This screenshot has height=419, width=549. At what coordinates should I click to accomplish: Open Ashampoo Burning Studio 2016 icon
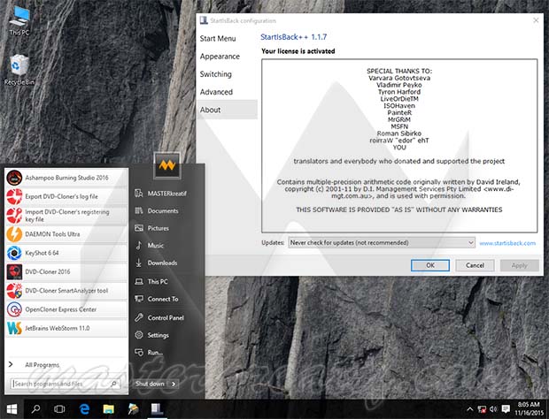[14, 178]
